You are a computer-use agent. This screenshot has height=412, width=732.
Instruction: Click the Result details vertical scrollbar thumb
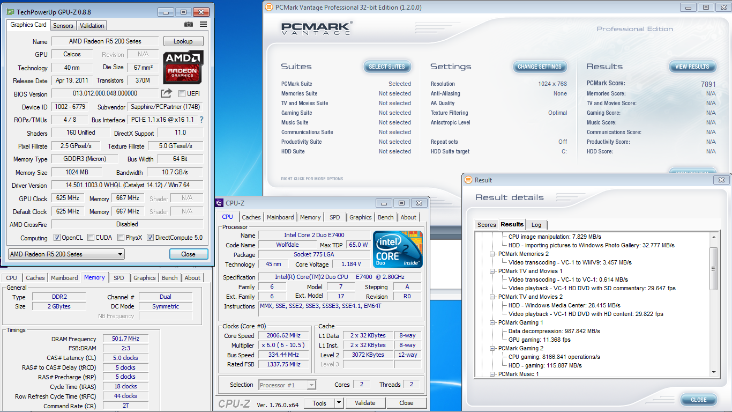[x=714, y=269]
